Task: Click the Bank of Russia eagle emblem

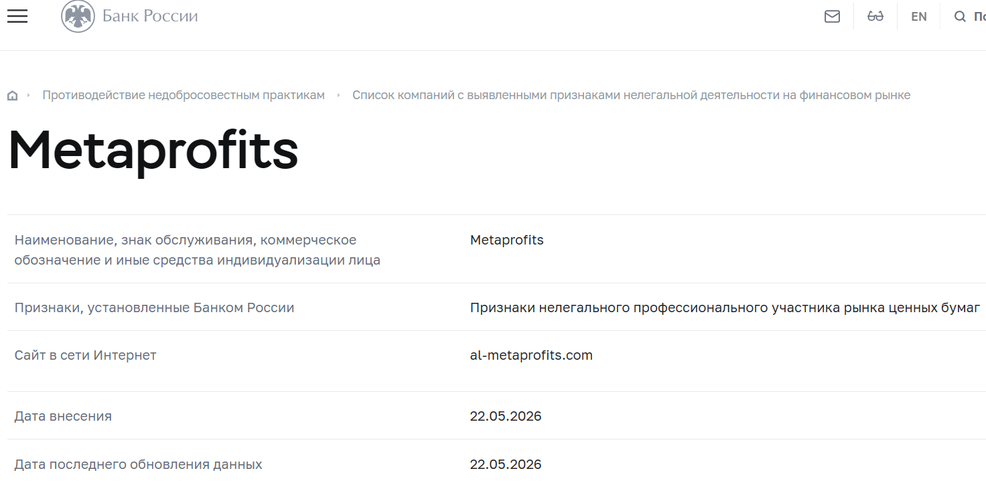Action: (x=78, y=16)
